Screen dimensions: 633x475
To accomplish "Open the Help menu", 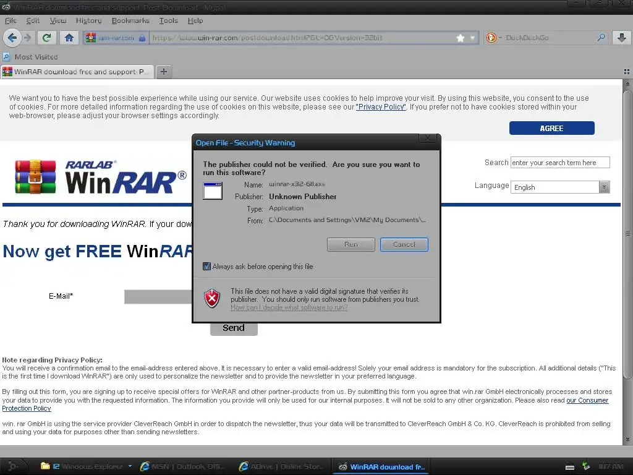I will tap(195, 20).
